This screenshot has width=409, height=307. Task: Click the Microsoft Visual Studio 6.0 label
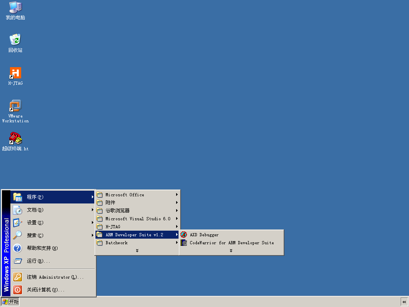click(x=138, y=219)
